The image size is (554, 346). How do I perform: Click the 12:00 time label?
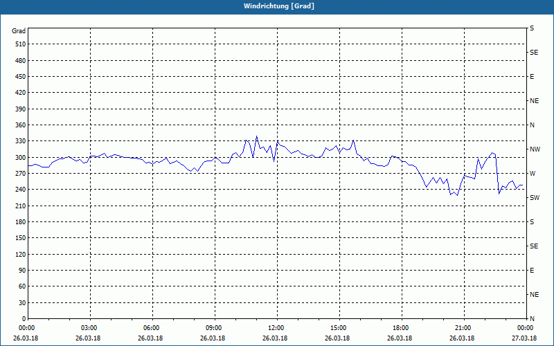coord(276,328)
